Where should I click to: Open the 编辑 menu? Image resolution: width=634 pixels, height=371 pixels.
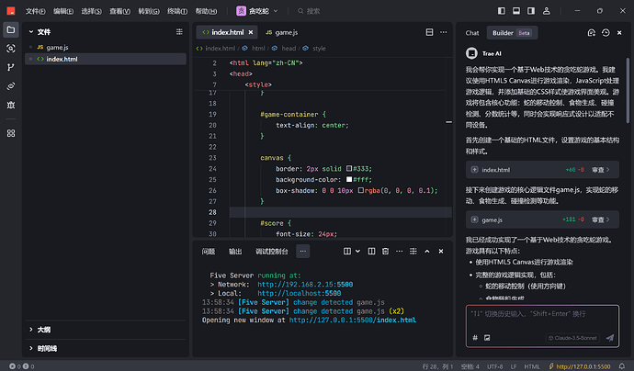point(63,11)
